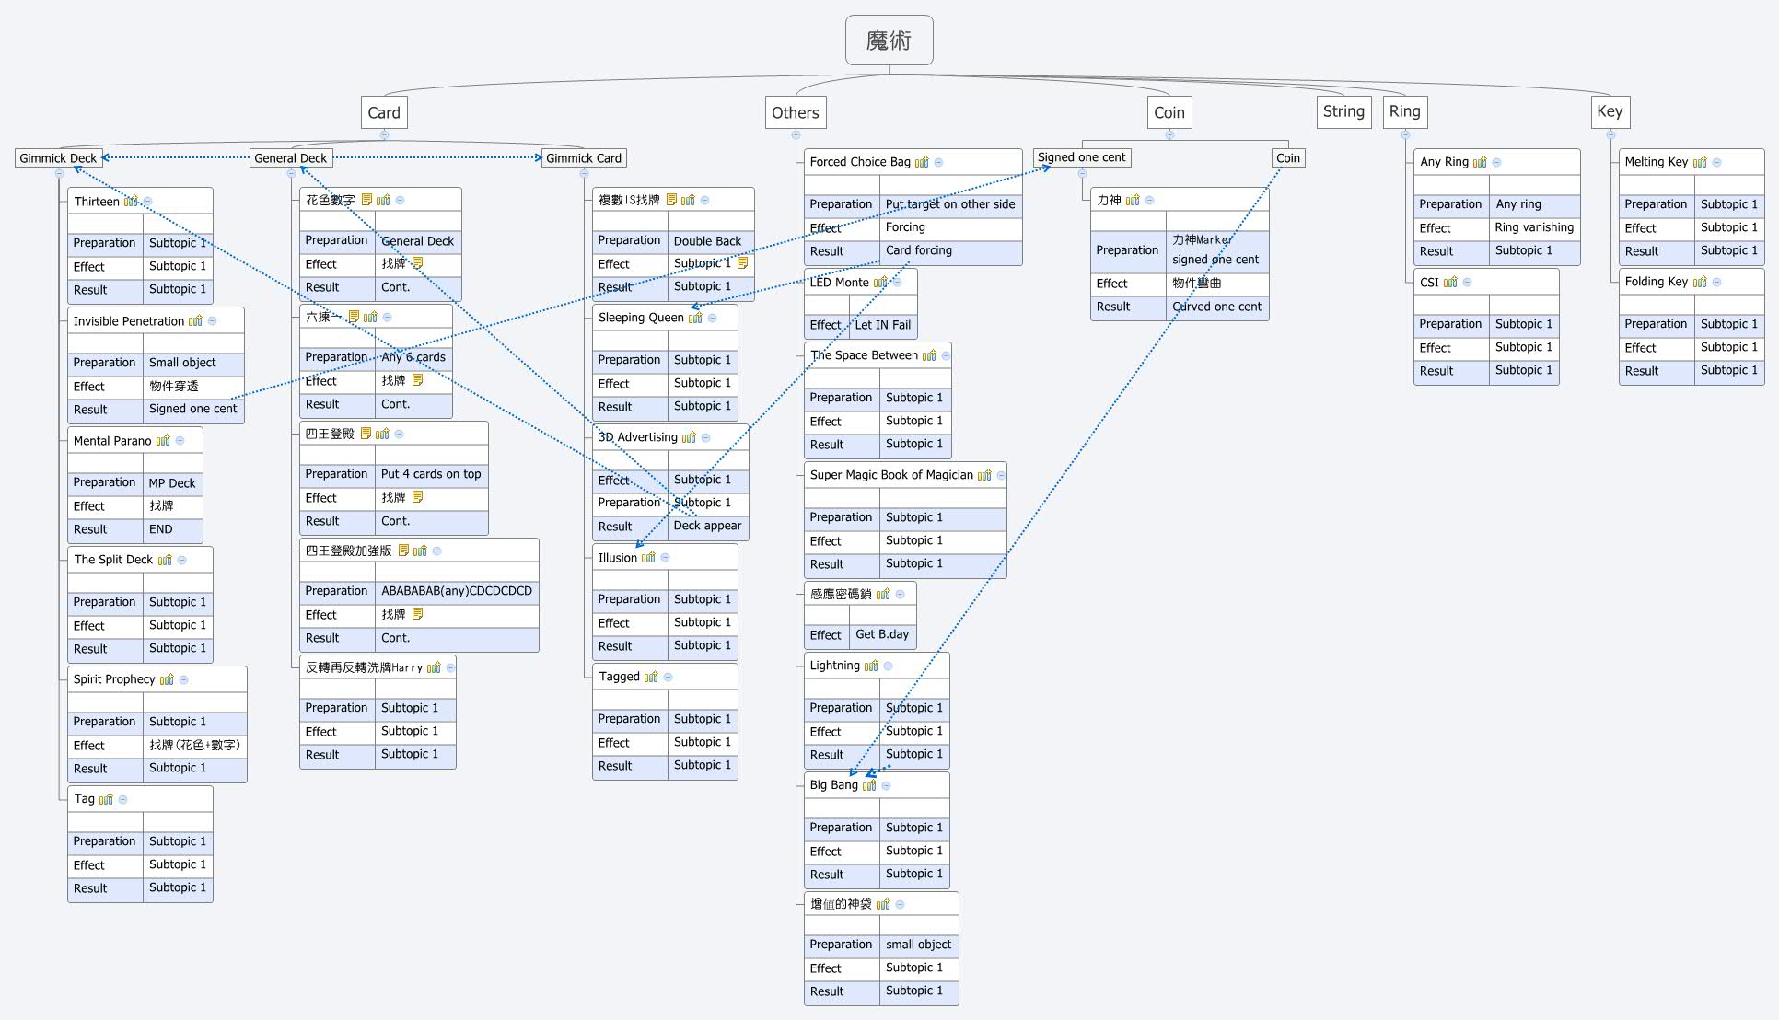Click the marker icon on Big Bang topic
Viewport: 1779px width, 1020px height.
click(869, 785)
